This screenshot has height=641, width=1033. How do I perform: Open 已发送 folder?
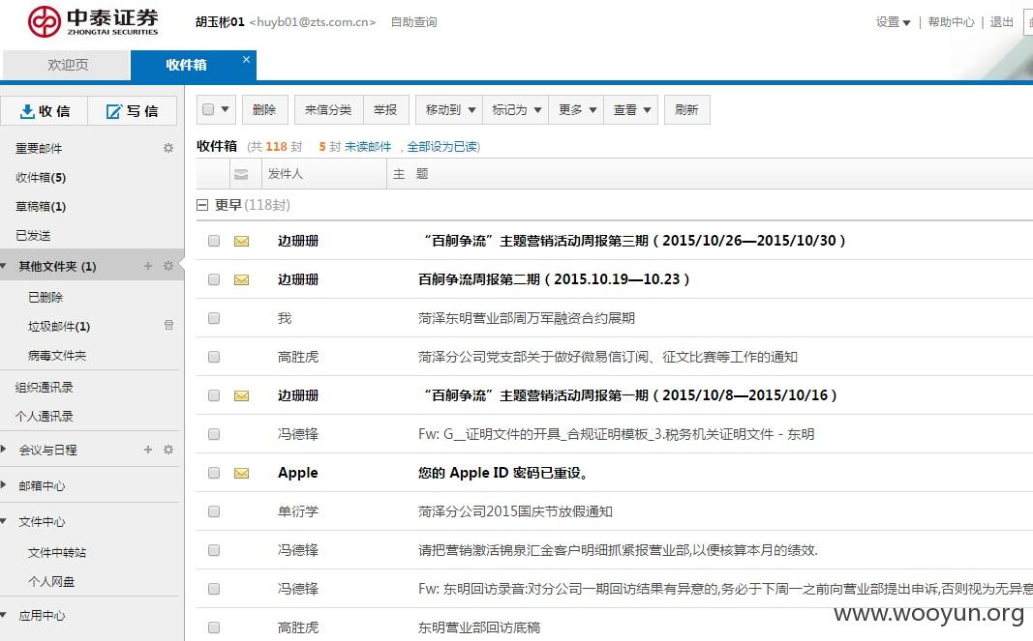coord(33,236)
